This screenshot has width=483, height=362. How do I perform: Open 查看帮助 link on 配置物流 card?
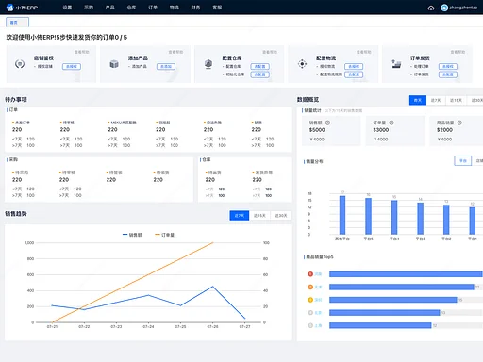[364, 52]
